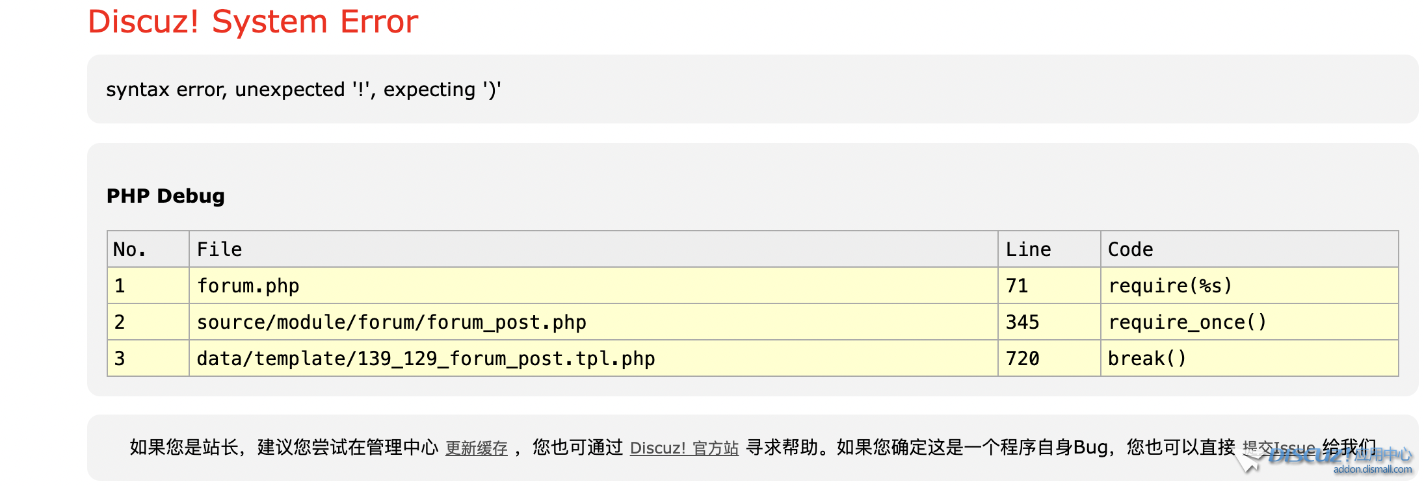This screenshot has height=486, width=1424.
Task: Open the Discuz! 官方站 link
Action: [684, 448]
